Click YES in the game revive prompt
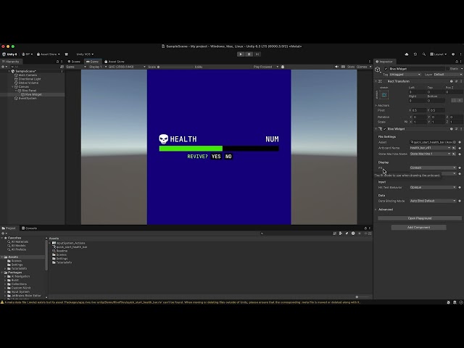This screenshot has width=464, height=348. (x=216, y=157)
